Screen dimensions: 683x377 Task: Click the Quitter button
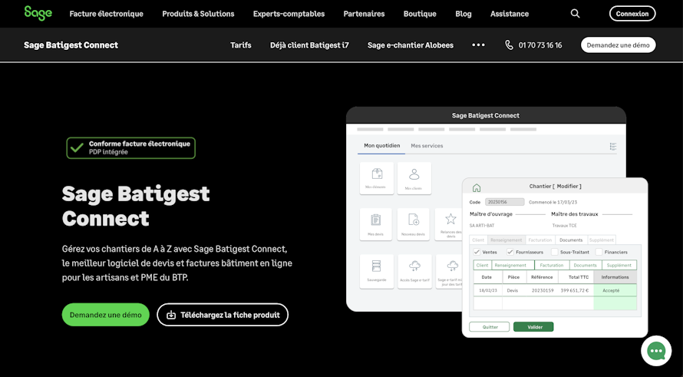tap(489, 327)
